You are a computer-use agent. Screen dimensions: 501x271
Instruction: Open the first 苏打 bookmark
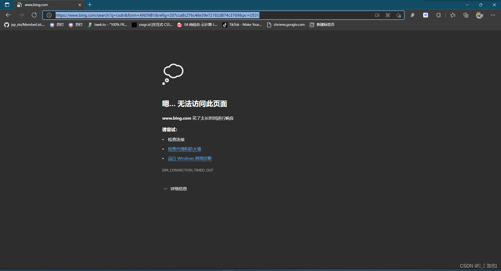coord(57,24)
